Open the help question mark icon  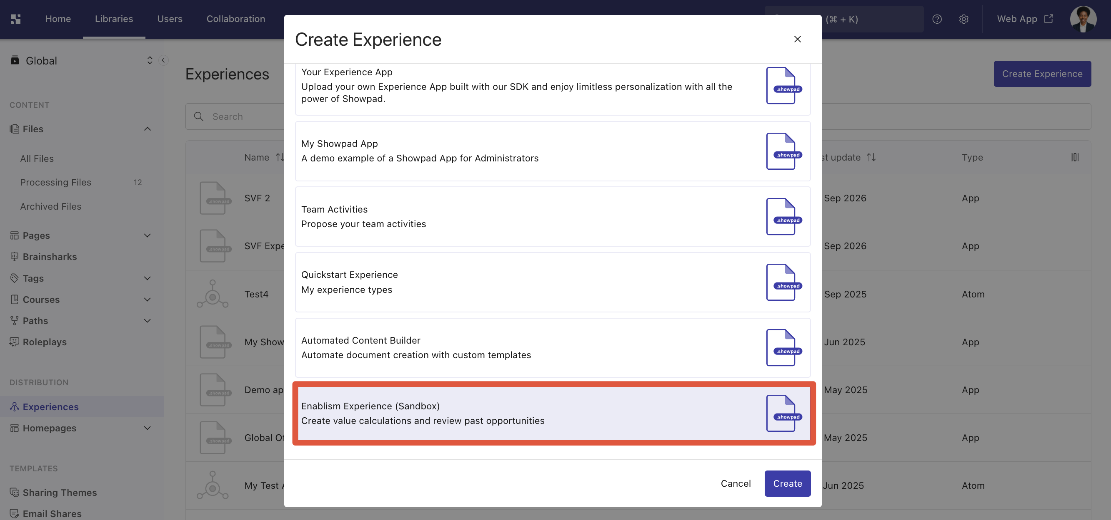coord(937,19)
